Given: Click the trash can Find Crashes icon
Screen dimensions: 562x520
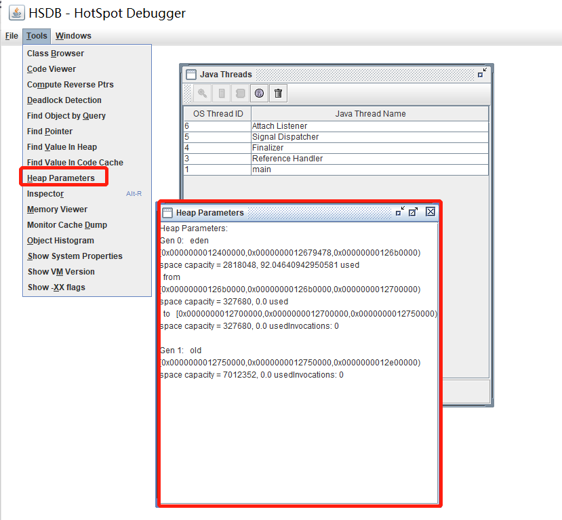Looking at the screenshot, I should click(278, 94).
